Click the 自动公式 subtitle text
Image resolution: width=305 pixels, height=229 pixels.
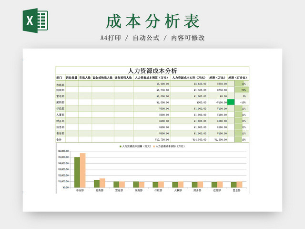click(146, 38)
